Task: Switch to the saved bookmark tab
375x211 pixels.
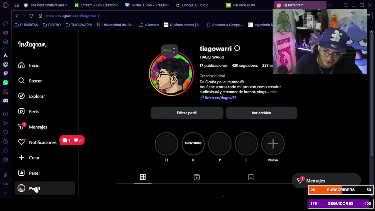Action: (251, 177)
